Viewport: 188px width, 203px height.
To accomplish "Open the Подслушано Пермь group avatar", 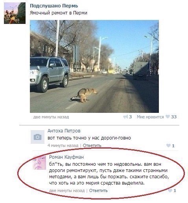I will click(x=15, y=13).
